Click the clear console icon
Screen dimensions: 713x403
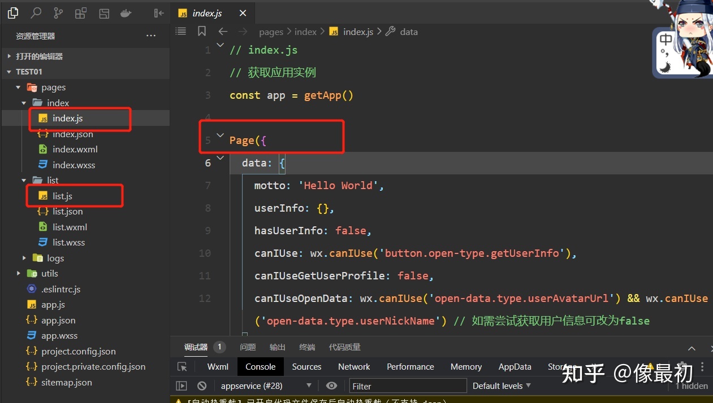click(x=202, y=386)
